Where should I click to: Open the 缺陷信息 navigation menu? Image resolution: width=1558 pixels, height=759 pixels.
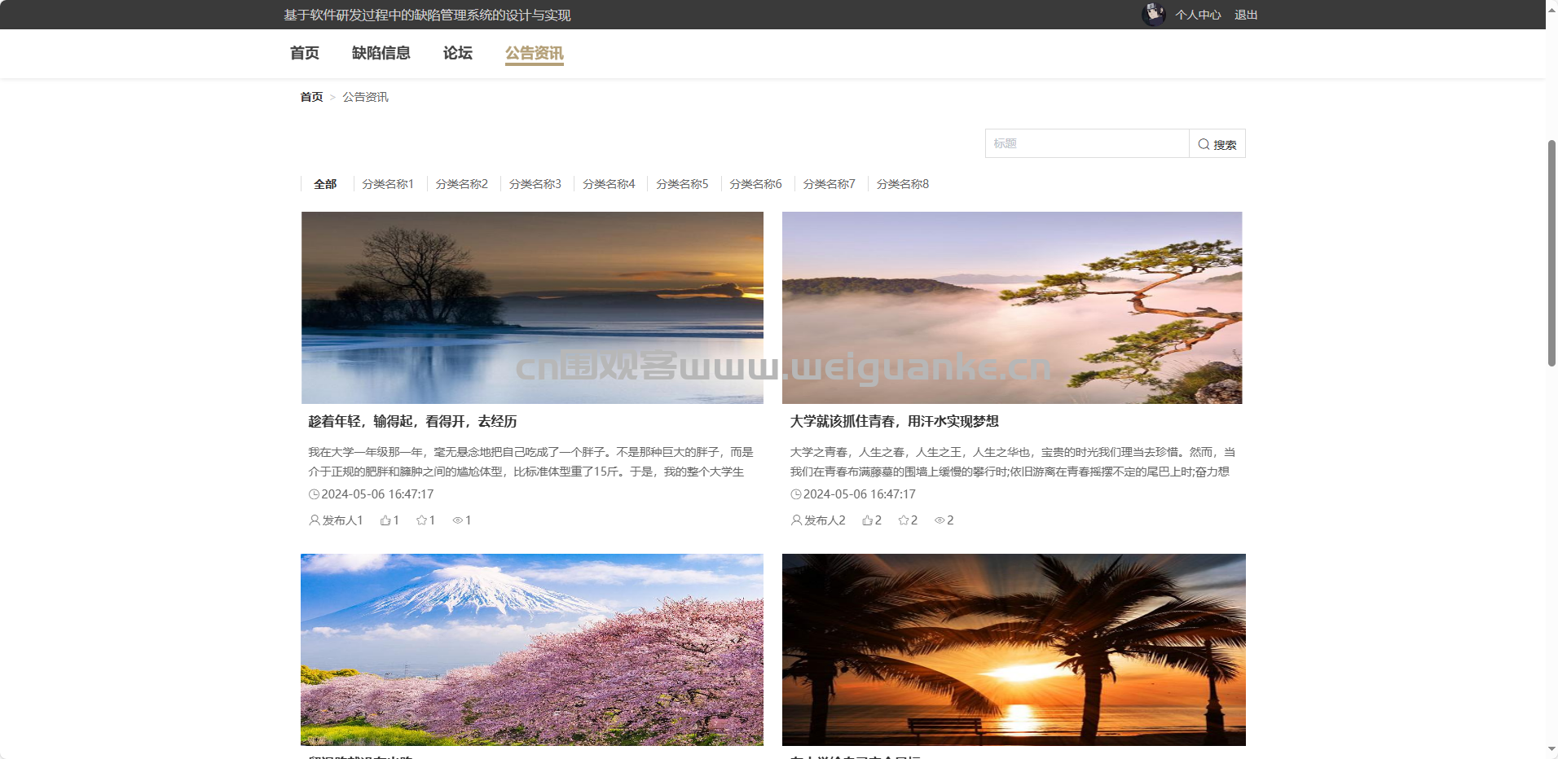[x=381, y=53]
